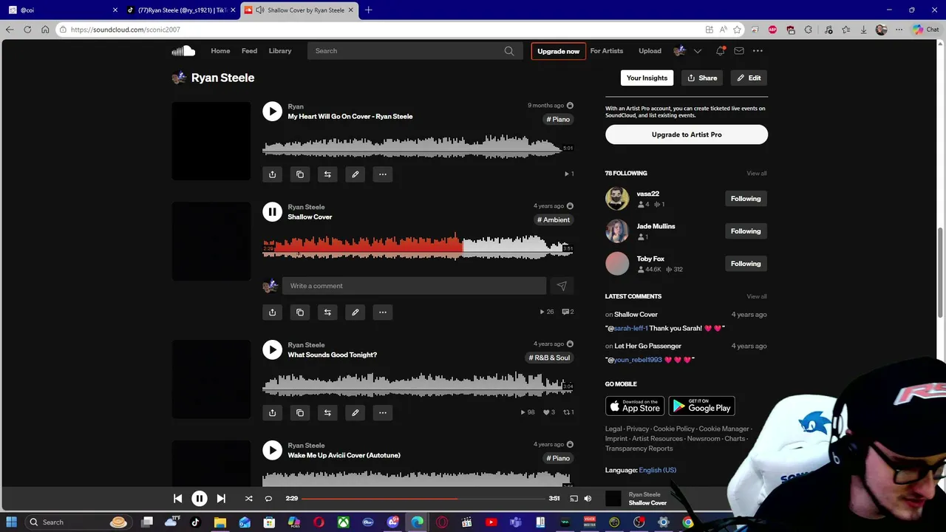Unfollow vasa22
The height and width of the screenshot is (532, 946).
[x=746, y=199]
